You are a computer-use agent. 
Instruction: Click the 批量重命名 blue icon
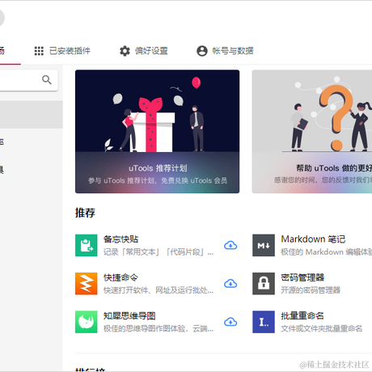264,322
